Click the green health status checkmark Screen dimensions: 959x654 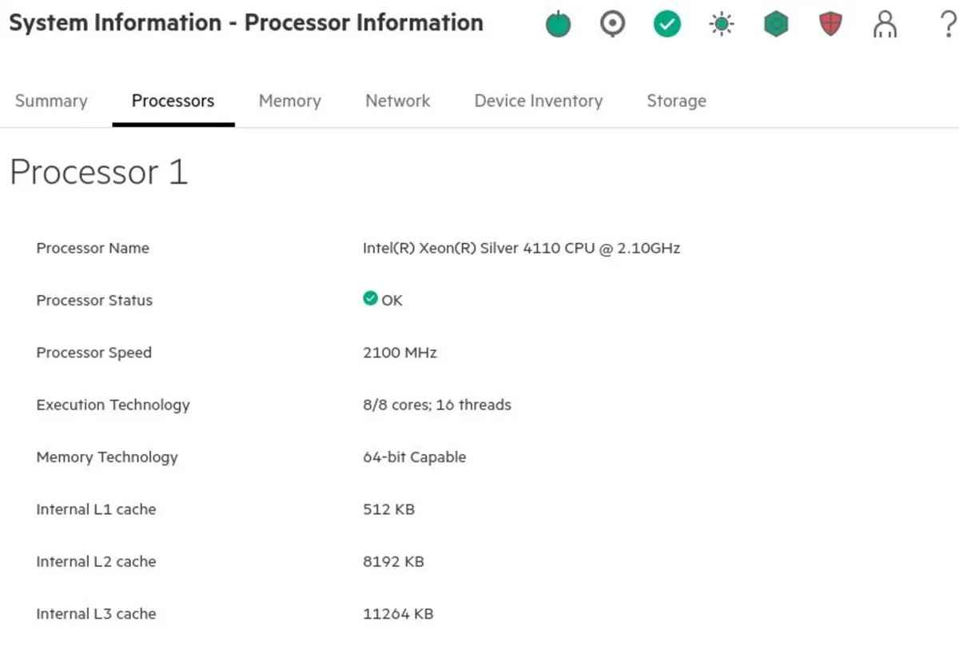click(667, 24)
